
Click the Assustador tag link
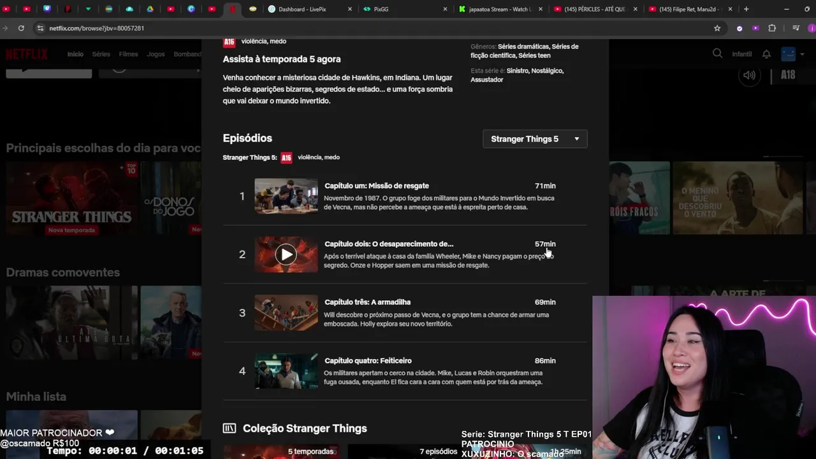coord(487,80)
